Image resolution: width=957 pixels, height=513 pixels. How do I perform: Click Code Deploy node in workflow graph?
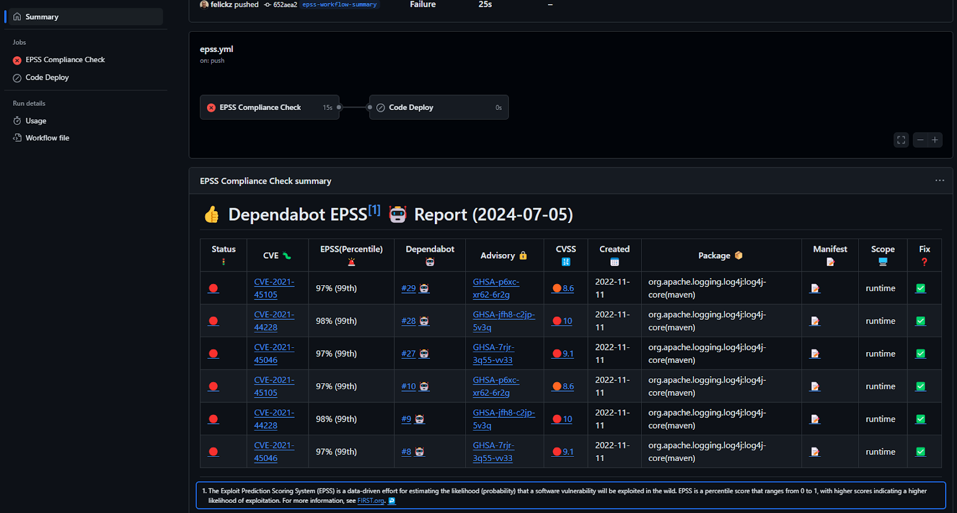pyautogui.click(x=439, y=108)
